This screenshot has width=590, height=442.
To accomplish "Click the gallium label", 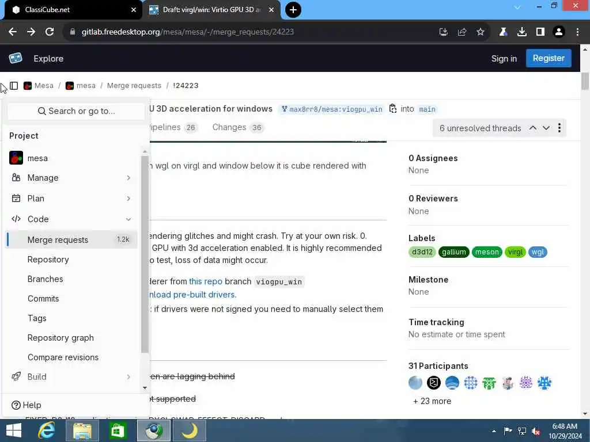I will [454, 252].
